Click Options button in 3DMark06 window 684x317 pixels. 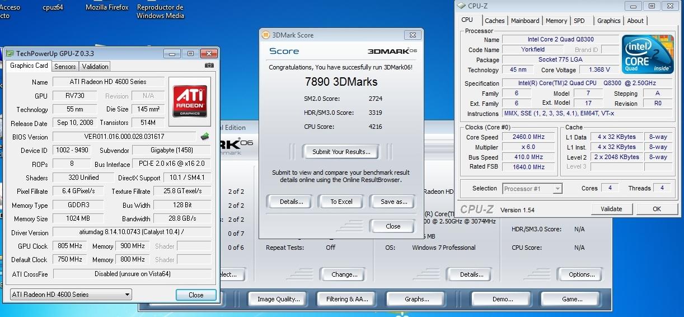coord(582,274)
